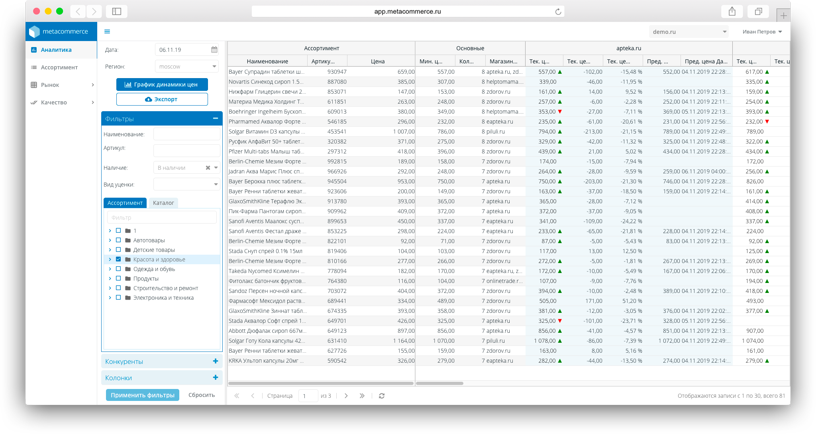Toggle the hamburger sidebar menu icon
The image size is (816, 434).
(x=107, y=31)
